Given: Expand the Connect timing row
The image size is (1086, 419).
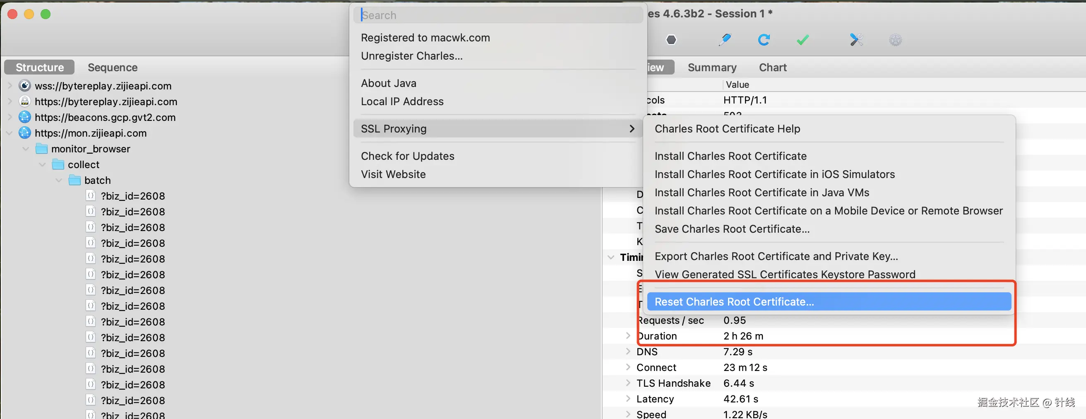Looking at the screenshot, I should [628, 367].
